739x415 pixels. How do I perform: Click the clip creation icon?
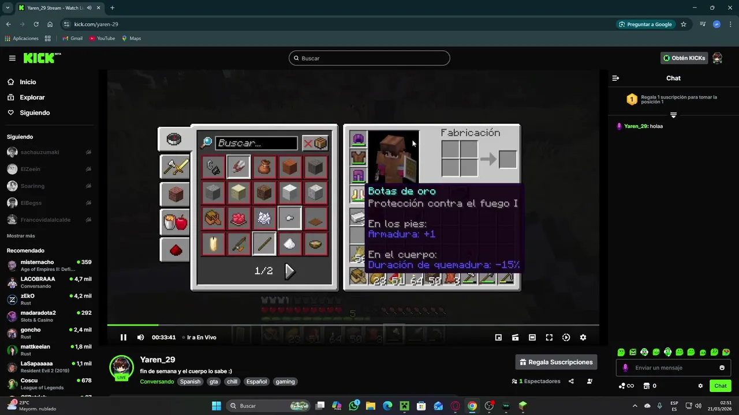(515, 337)
